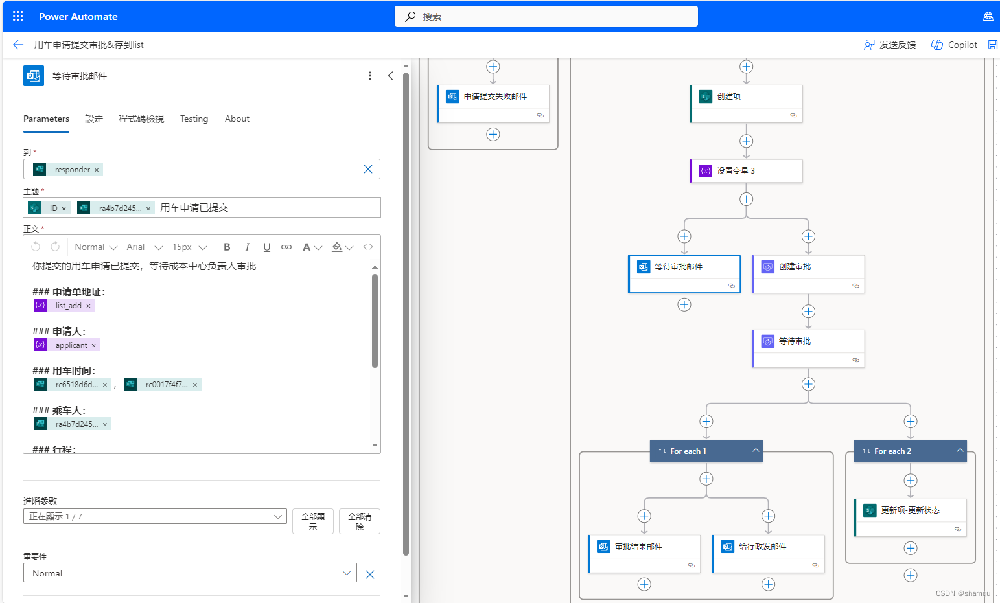The image size is (1000, 603).
Task: Apply italic formatting to the body text
Action: [x=247, y=247]
